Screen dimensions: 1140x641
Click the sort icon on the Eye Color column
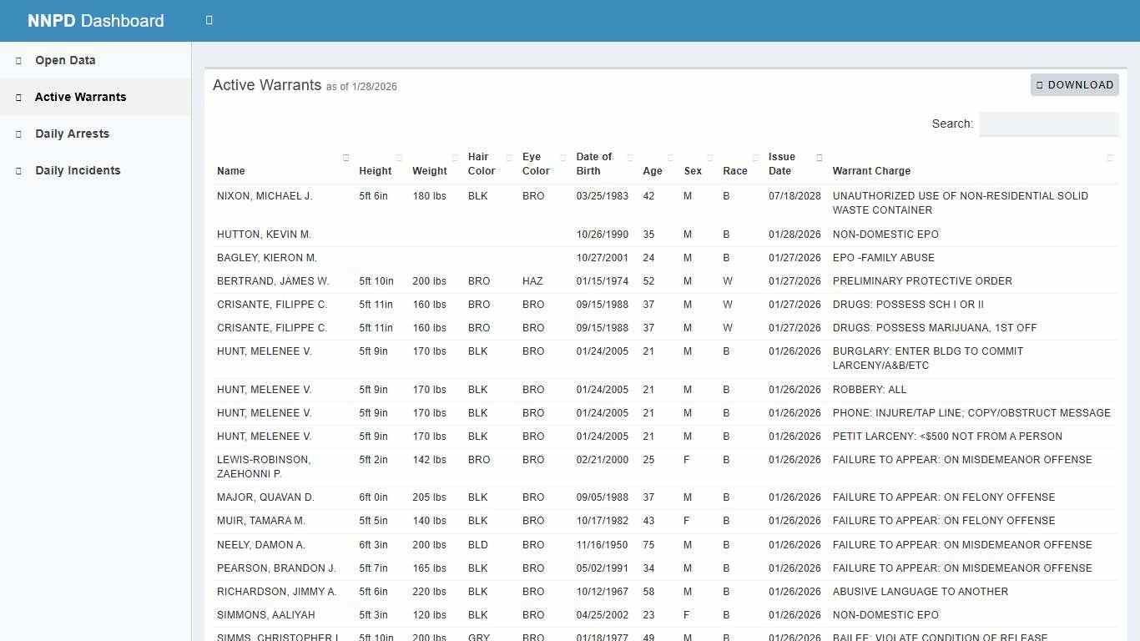(x=561, y=158)
